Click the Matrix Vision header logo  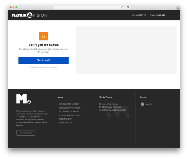30,15
